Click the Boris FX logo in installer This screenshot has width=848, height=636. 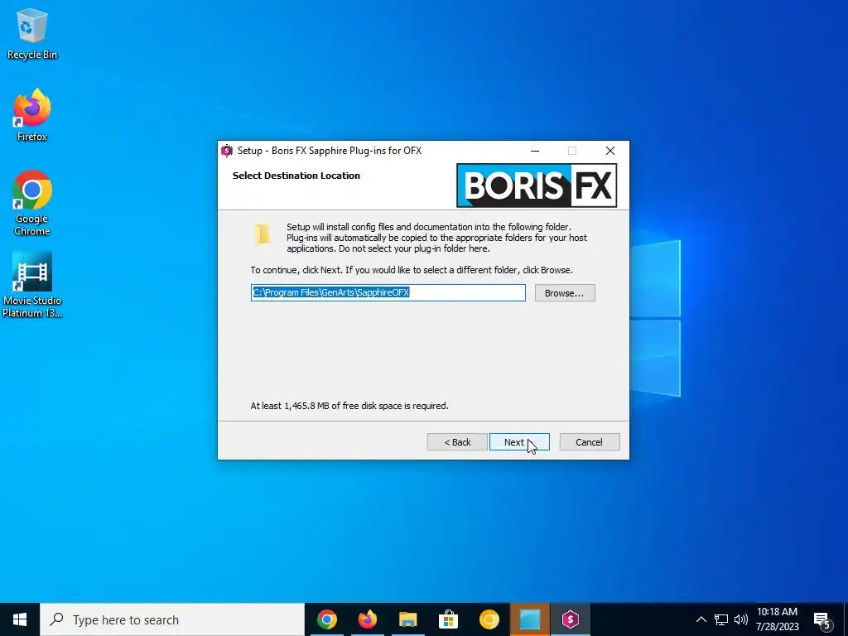coord(537,185)
